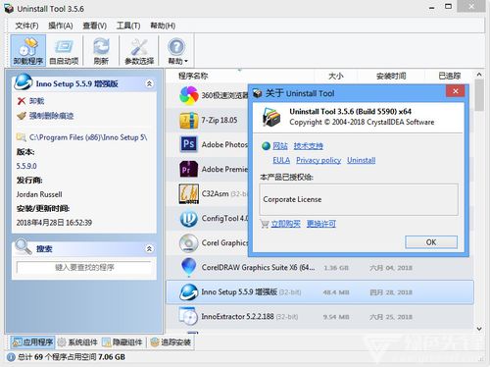Collapse the 搜索 search panel

[x=149, y=249]
